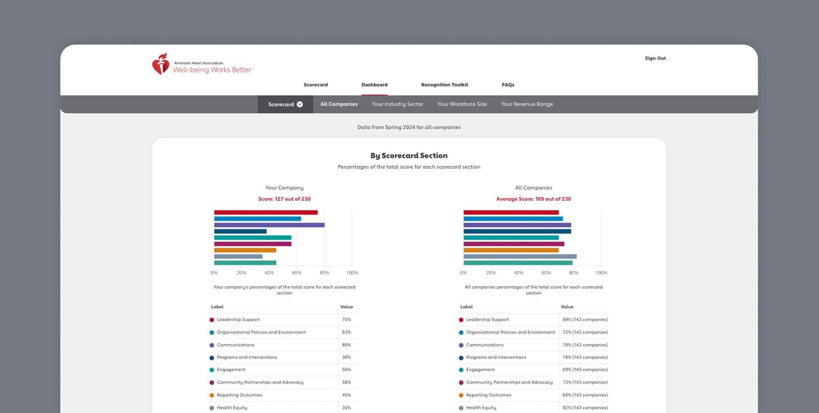Viewport: 819px width, 413px height.
Task: Click the 82% (143 companies) value
Action: pos(585,408)
